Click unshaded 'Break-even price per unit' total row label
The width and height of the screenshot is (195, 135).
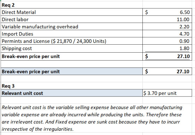(72, 56)
